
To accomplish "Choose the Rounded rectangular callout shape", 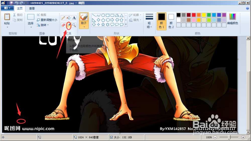I will 112,25.
